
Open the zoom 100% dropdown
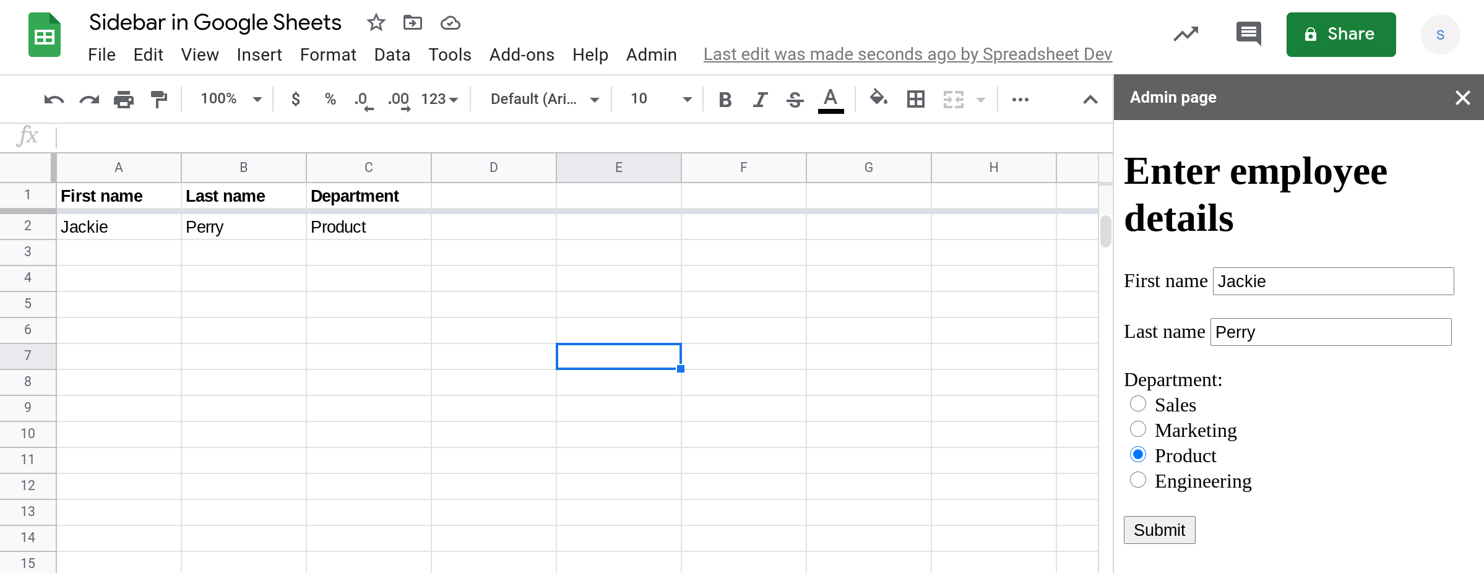coord(231,99)
